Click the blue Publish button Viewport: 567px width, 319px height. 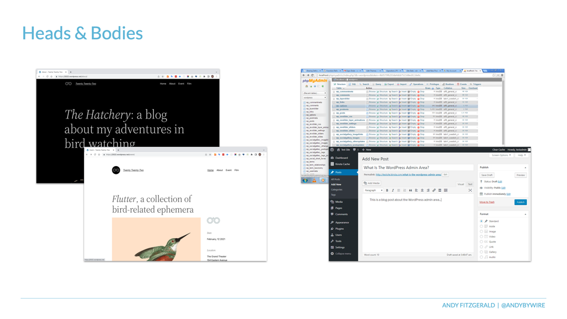click(520, 202)
